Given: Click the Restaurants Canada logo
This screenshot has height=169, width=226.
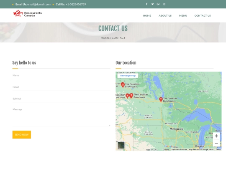Looking at the screenshot, I should click(x=27, y=13).
